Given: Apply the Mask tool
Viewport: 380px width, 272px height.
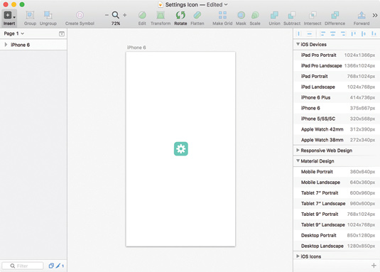Looking at the screenshot, I should [x=241, y=16].
